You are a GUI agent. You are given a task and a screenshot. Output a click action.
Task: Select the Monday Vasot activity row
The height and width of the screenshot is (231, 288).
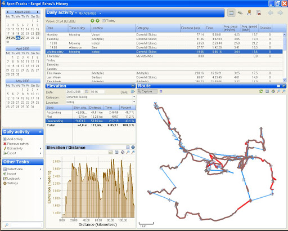tap(164, 34)
